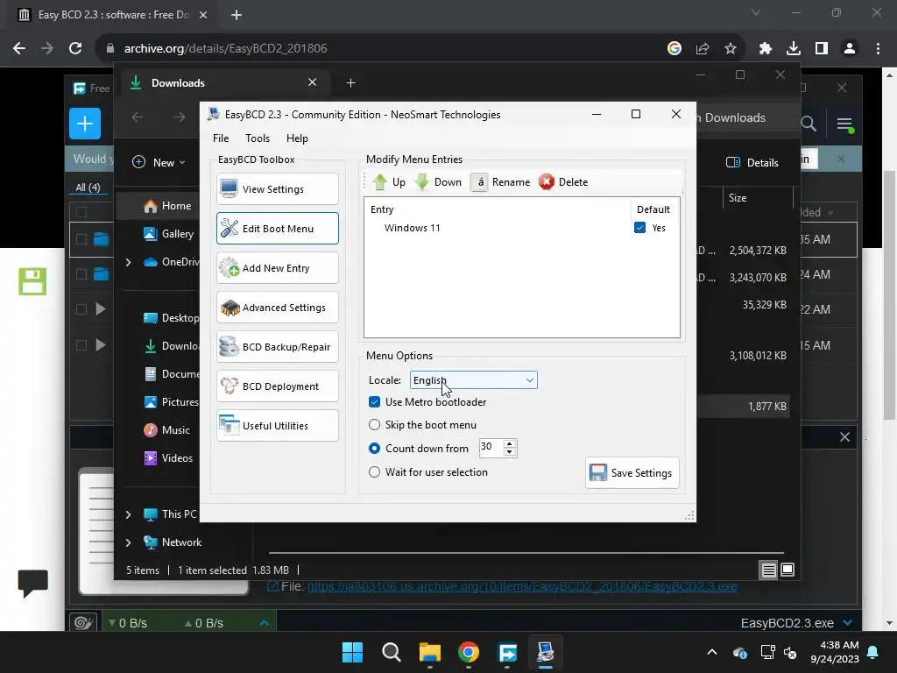Delete the selected boot entry
This screenshot has height=673, width=897.
pyautogui.click(x=563, y=182)
